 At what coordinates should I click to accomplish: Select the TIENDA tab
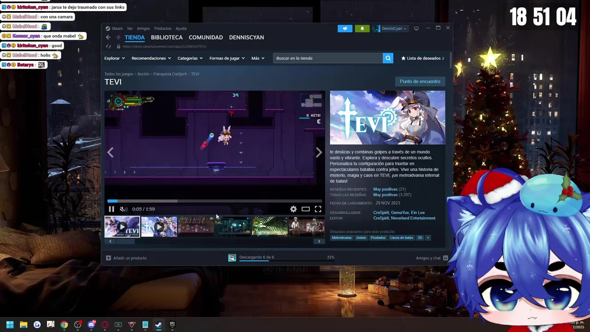135,37
